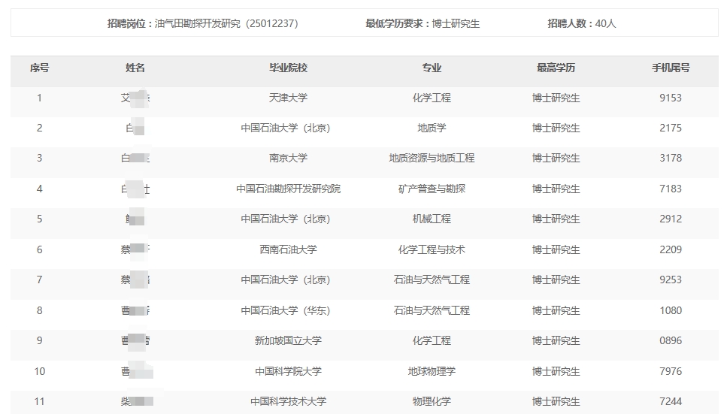Viewport: 727px width, 414px height.
Task: Click the 序号 column header
Action: pyautogui.click(x=39, y=68)
